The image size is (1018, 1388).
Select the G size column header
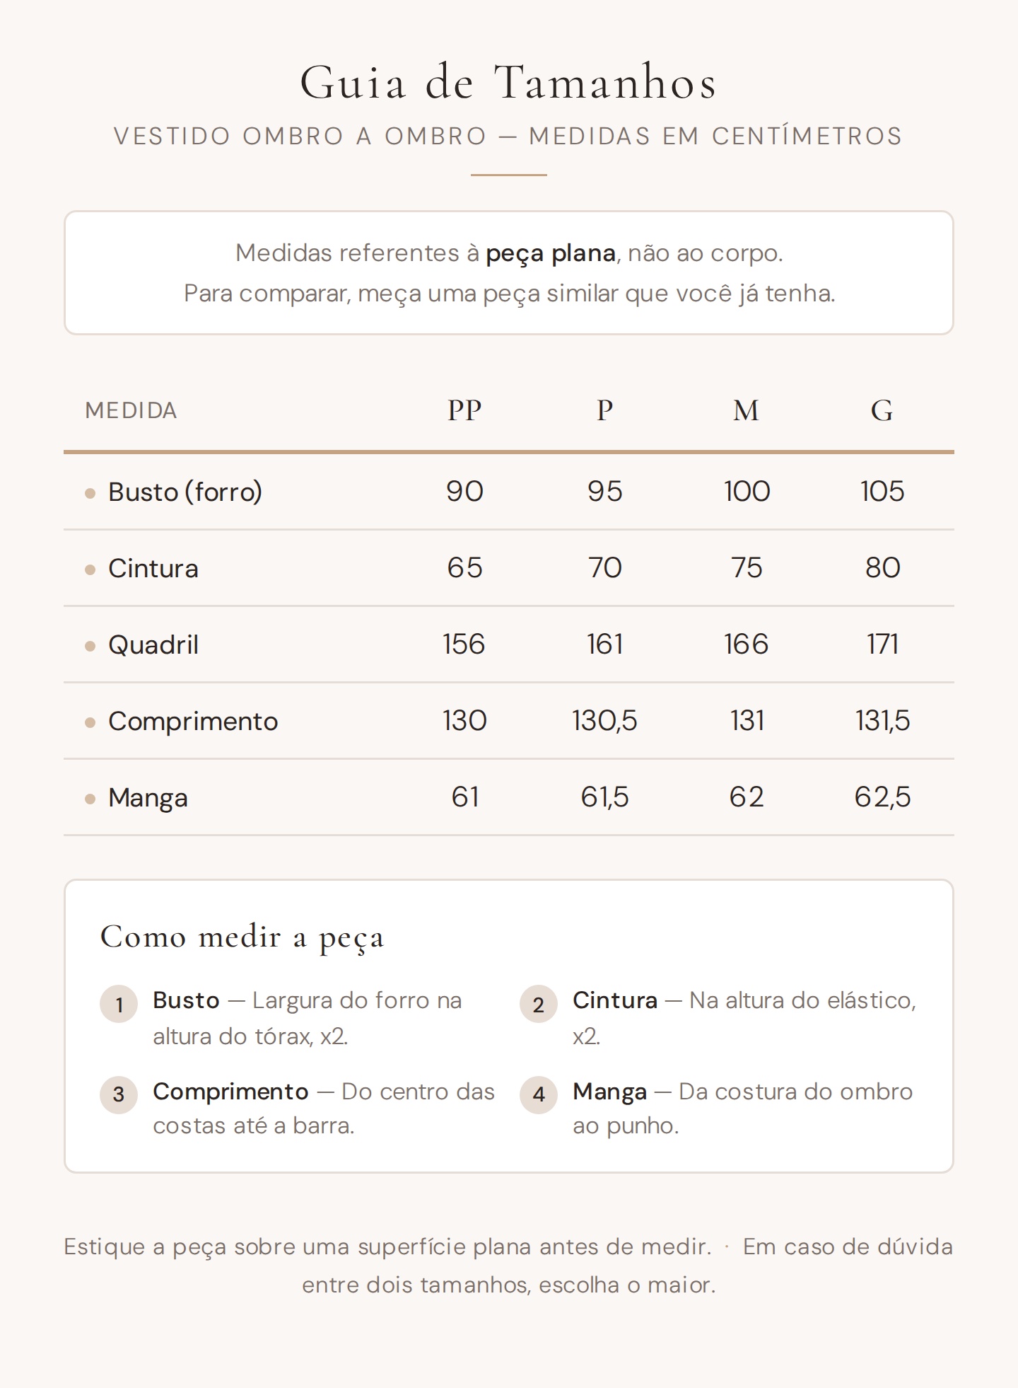(x=882, y=410)
